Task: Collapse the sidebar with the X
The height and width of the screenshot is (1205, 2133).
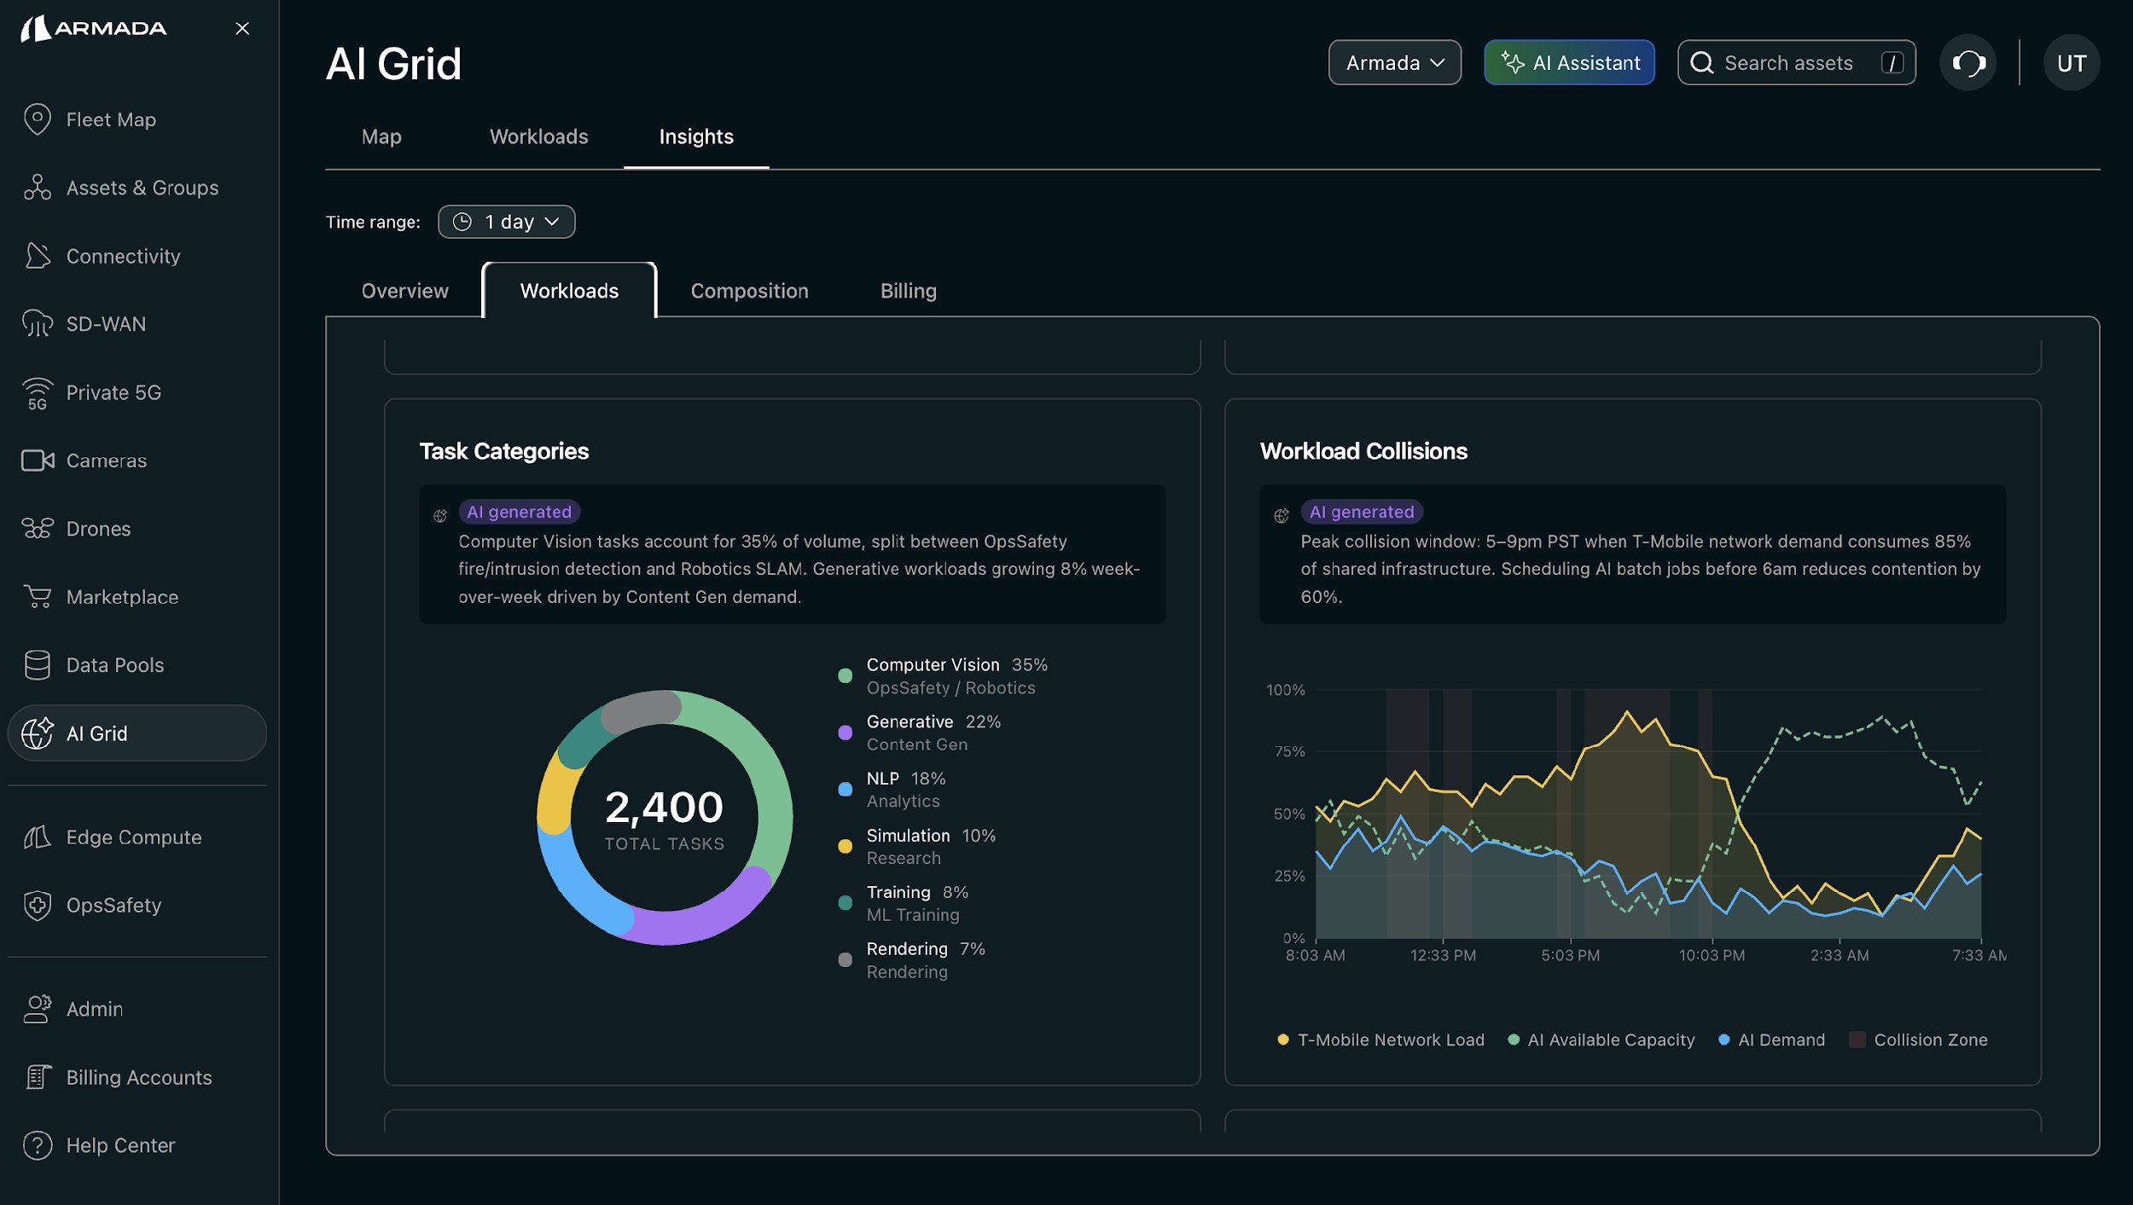Action: pos(241,28)
